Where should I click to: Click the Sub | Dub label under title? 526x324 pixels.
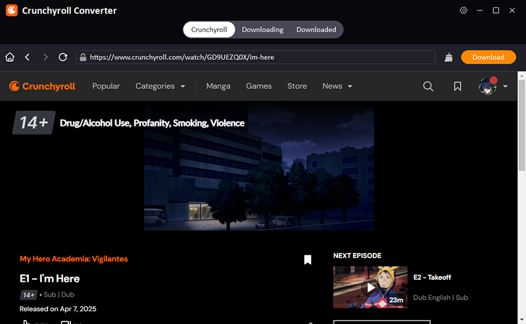coord(59,295)
